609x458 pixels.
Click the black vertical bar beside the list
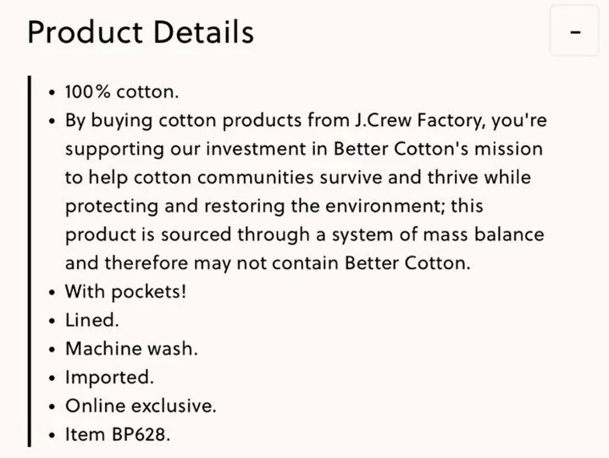pos(29,262)
